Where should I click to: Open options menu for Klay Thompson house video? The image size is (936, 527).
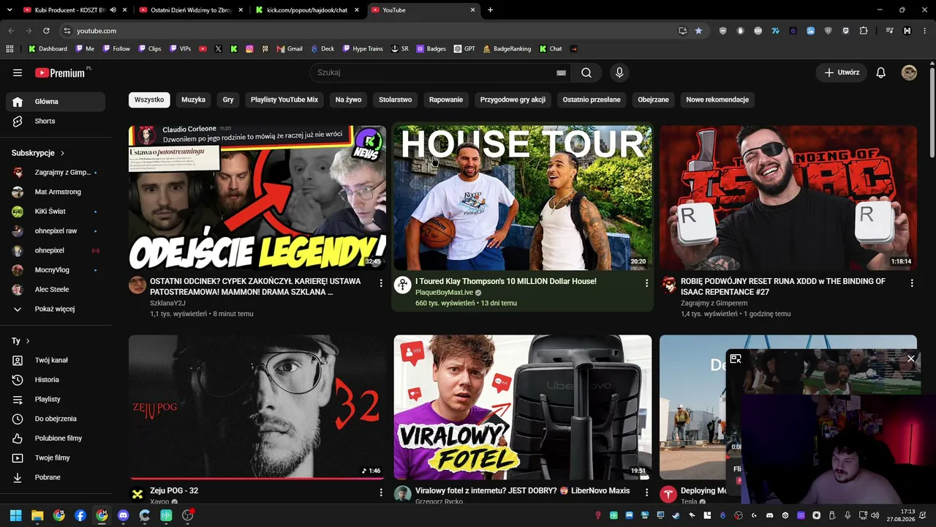point(646,283)
